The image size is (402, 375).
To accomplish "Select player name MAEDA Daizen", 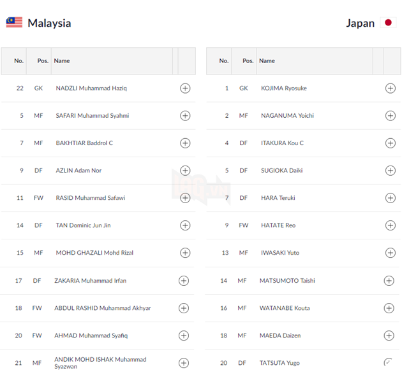I will click(x=280, y=336).
